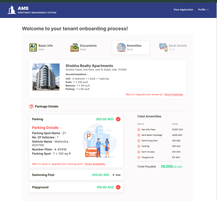Image resolution: width=217 pixels, height=201 pixels.
Task: Open the View Properties link
Action: coord(174,94)
